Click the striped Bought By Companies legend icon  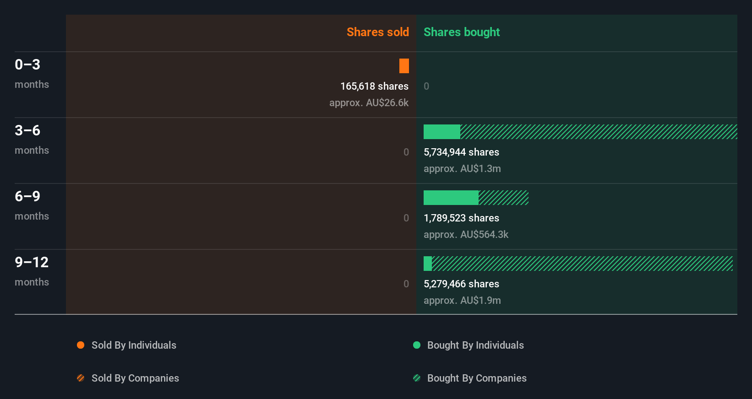pyautogui.click(x=417, y=378)
